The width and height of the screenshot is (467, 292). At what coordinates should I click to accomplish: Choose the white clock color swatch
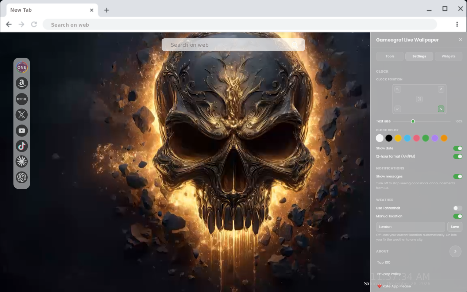pos(380,138)
